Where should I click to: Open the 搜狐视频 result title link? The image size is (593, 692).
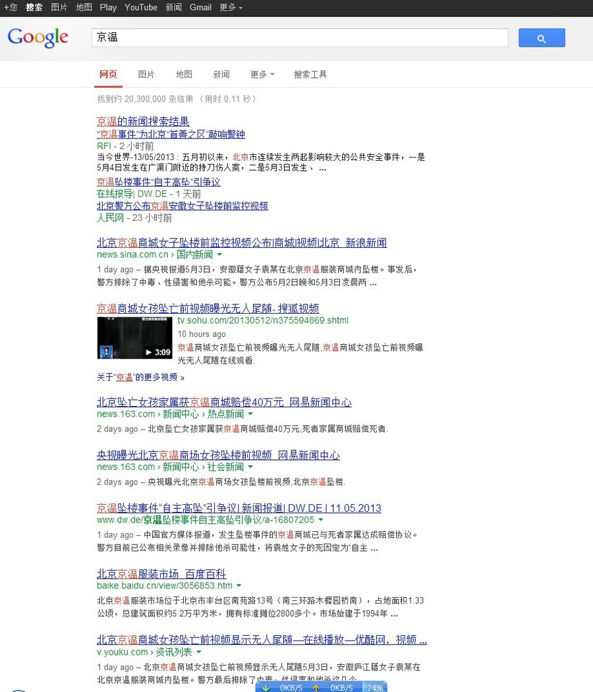click(208, 308)
